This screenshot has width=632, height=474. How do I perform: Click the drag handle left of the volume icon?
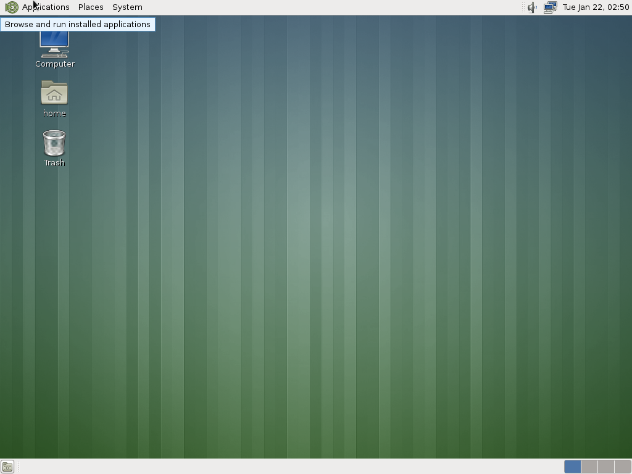coord(524,7)
